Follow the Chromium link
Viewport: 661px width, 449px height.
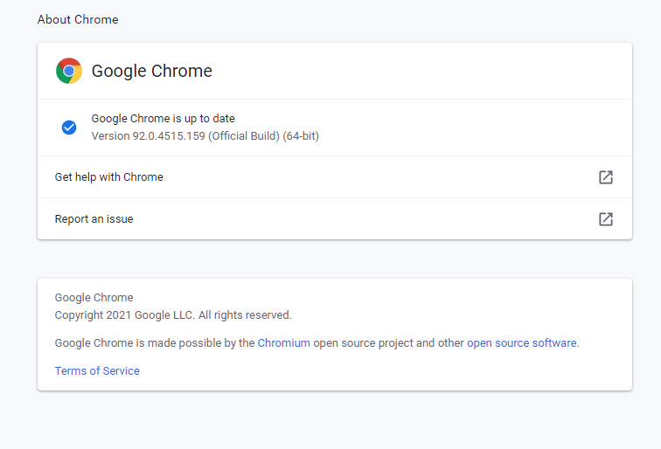coord(283,342)
